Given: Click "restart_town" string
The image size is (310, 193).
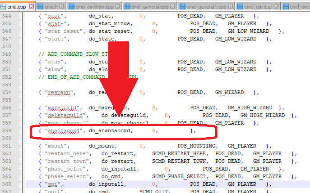Looking at the screenshot, I should (x=67, y=161).
